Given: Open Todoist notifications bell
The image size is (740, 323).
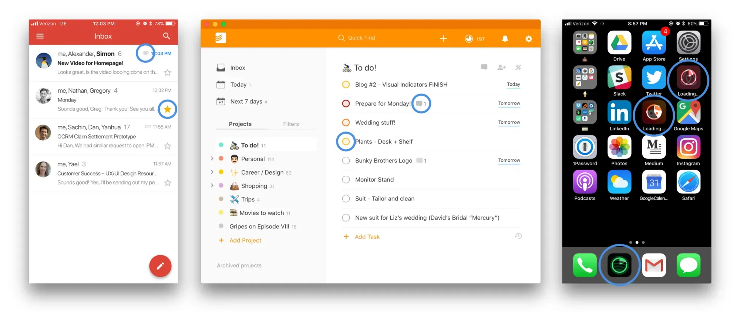Looking at the screenshot, I should point(505,38).
